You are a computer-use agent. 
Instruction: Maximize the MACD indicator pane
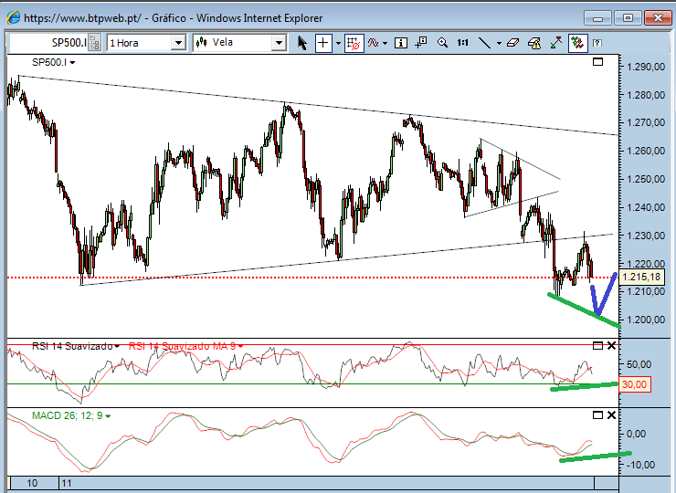(597, 415)
